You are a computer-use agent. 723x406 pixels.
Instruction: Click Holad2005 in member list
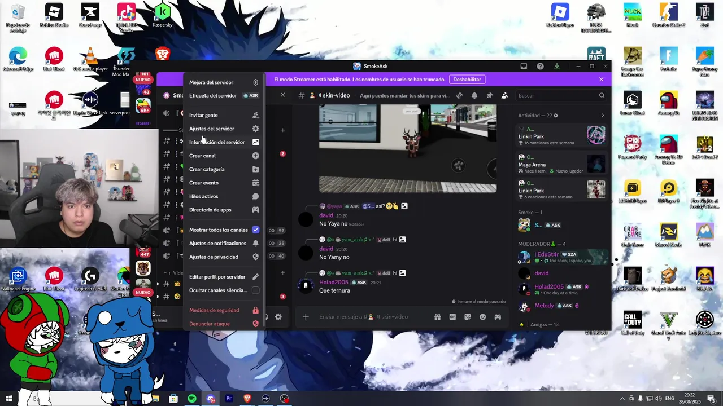point(561,289)
